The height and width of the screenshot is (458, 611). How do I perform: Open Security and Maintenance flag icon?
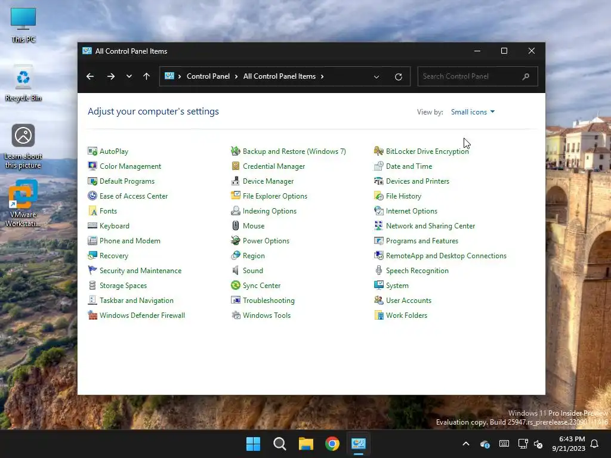[x=92, y=270]
